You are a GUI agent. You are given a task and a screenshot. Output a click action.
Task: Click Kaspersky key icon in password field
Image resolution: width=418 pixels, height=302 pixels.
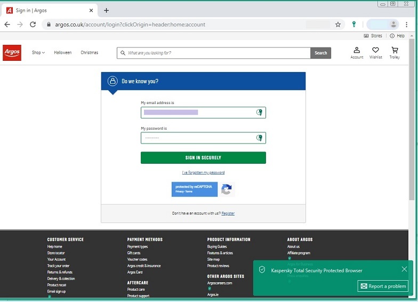click(259, 138)
